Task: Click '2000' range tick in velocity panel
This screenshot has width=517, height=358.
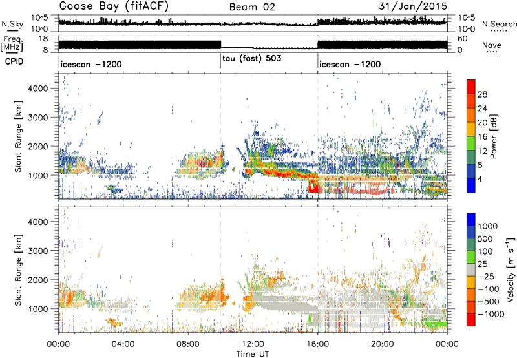Action: tap(38, 280)
